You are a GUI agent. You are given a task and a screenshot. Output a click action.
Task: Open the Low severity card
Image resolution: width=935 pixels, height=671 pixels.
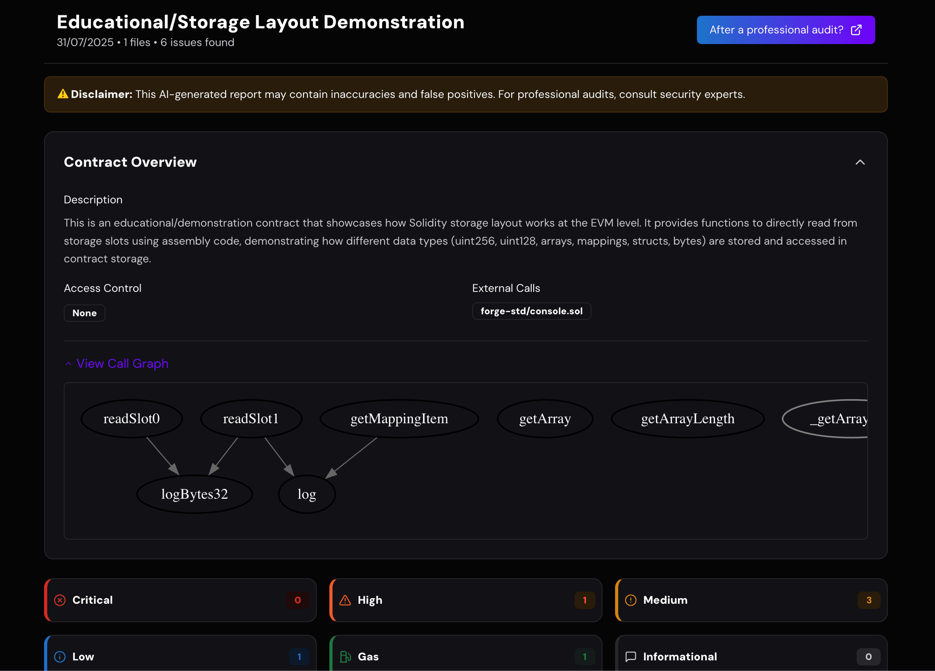tap(180, 653)
